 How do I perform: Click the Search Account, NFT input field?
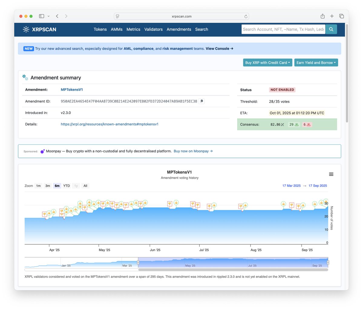pyautogui.click(x=283, y=29)
